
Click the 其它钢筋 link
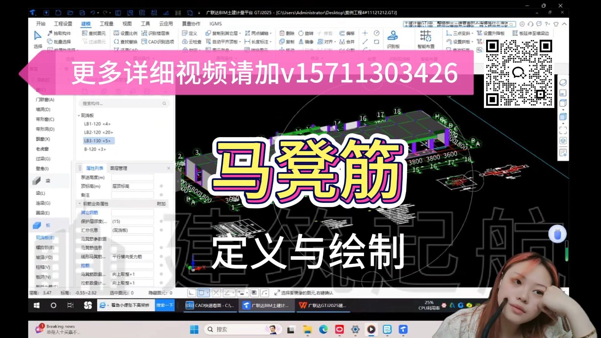tap(89, 213)
